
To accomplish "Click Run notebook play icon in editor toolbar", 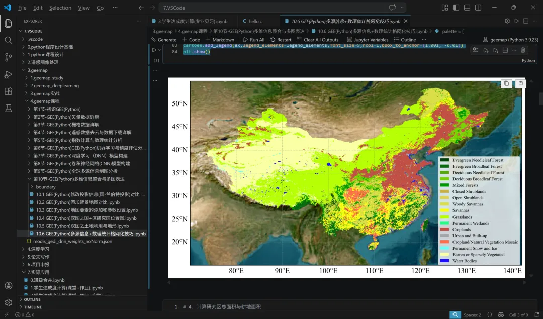I will pos(516,21).
